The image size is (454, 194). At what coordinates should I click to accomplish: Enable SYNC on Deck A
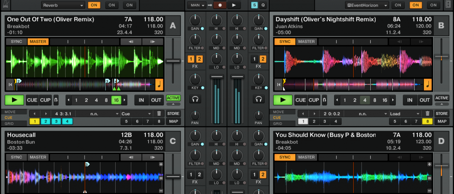[x=16, y=42]
